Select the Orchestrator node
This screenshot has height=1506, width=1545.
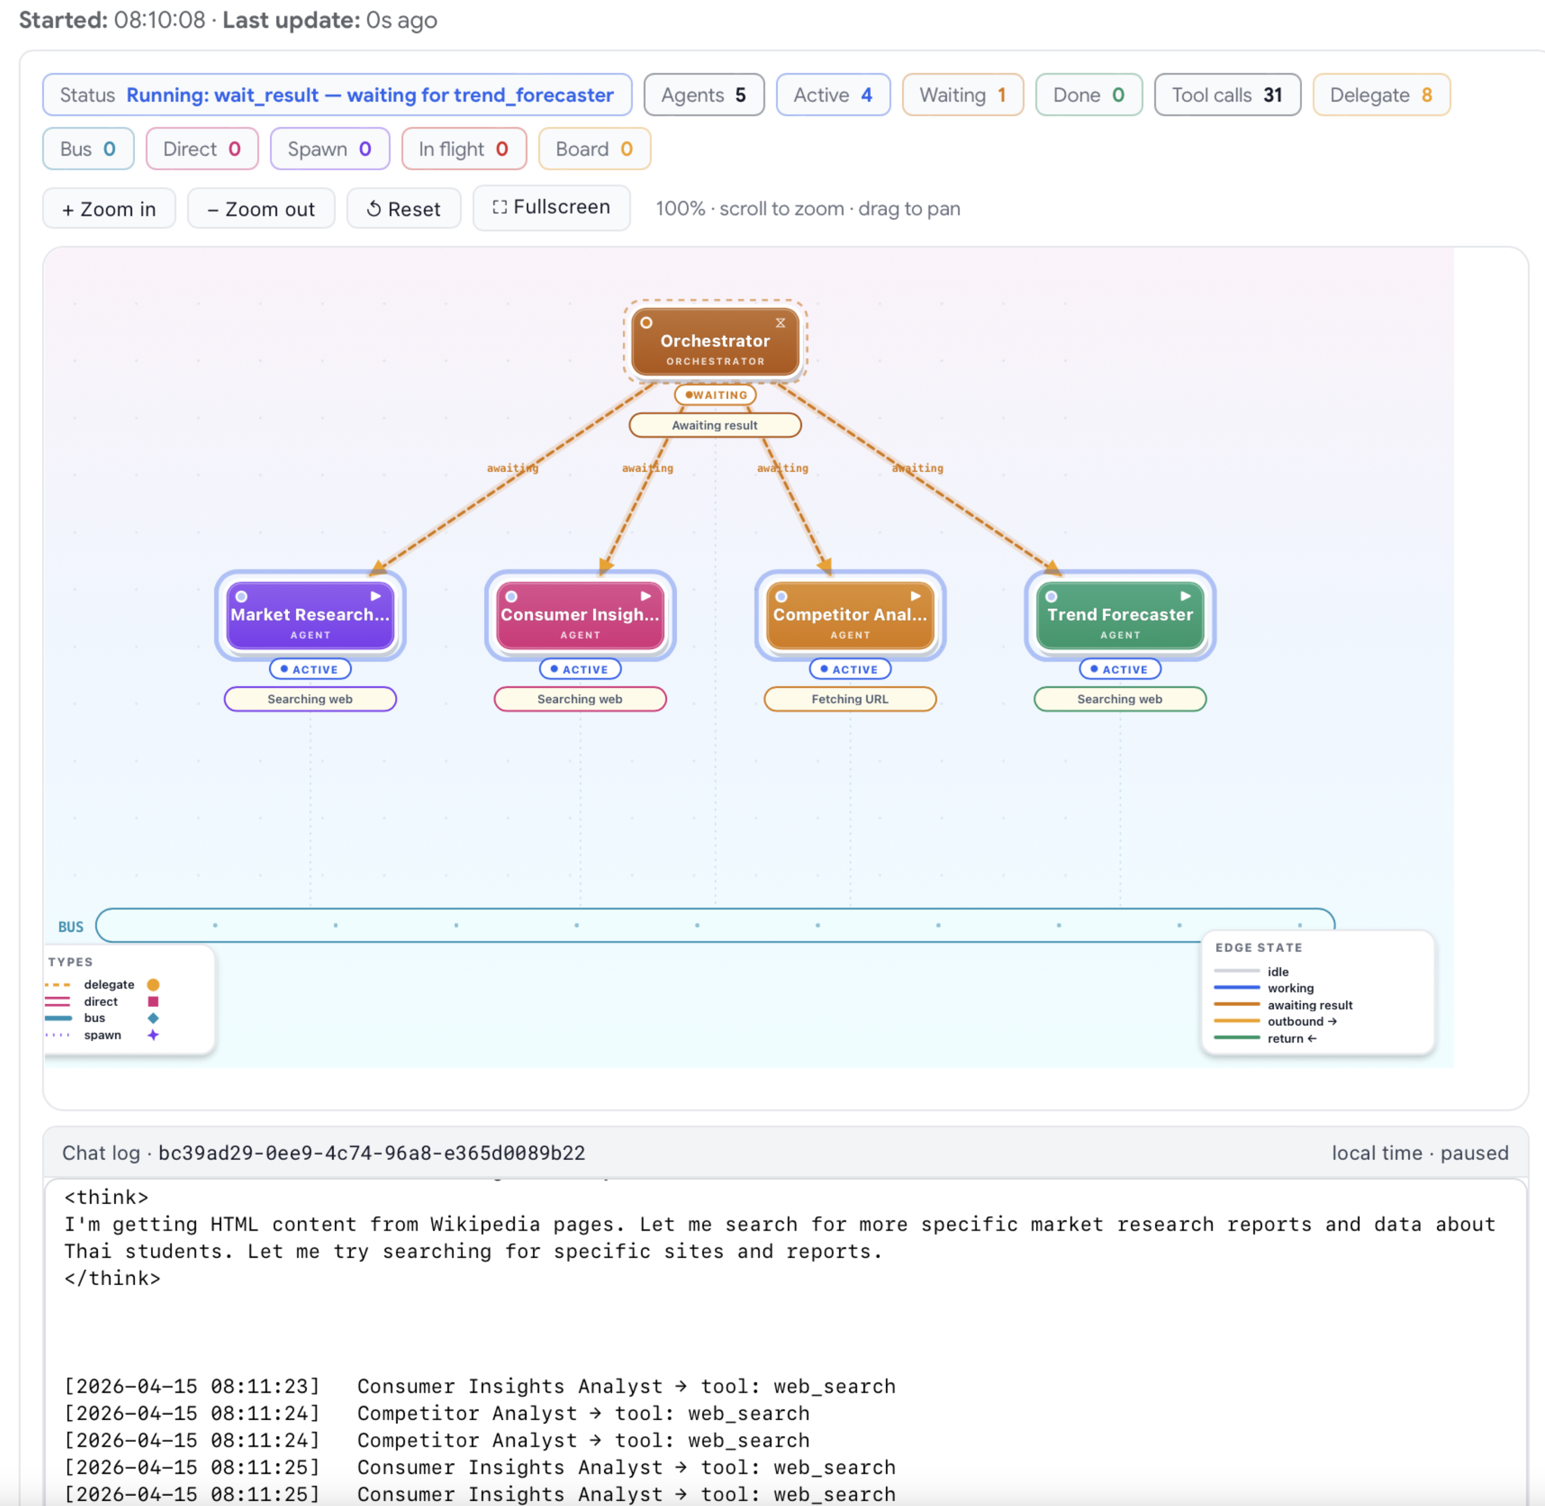coord(715,341)
